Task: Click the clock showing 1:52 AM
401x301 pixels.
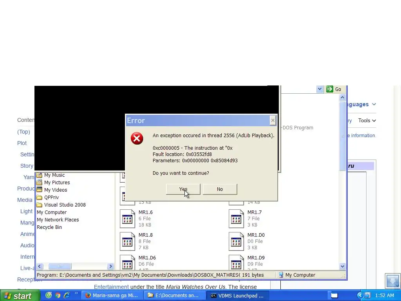Action: tap(385, 296)
